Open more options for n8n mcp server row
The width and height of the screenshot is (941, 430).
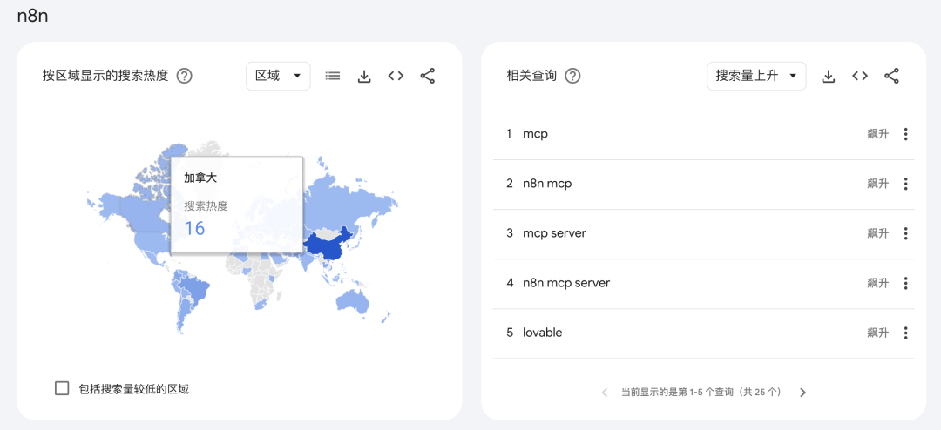coord(905,284)
